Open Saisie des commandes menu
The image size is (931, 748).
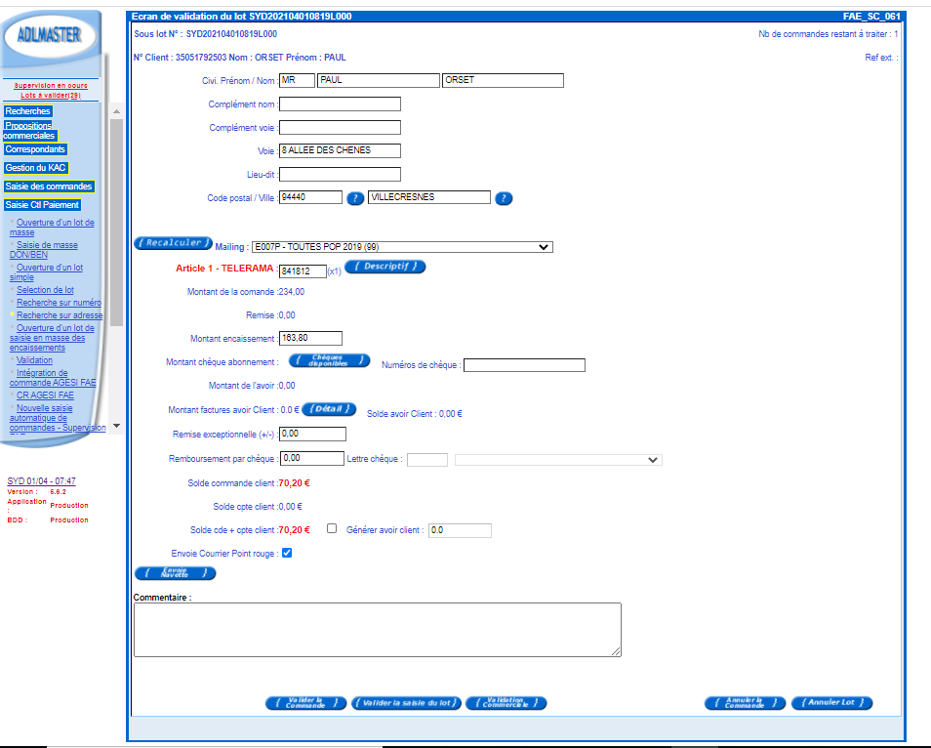(x=49, y=186)
